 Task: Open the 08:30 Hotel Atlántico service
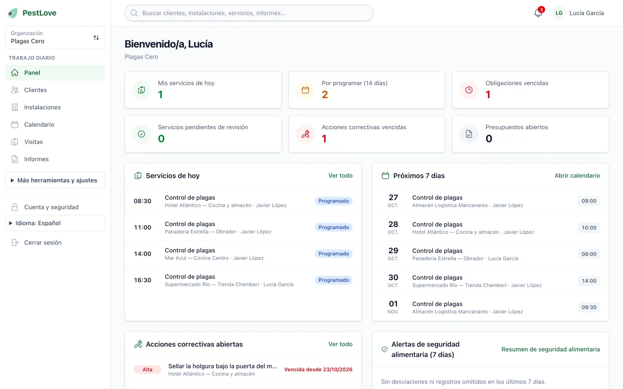(243, 201)
